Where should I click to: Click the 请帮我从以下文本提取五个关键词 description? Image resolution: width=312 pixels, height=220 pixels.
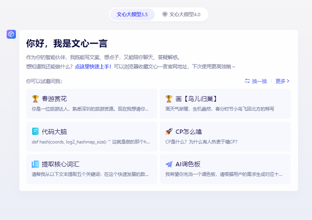click(90, 174)
